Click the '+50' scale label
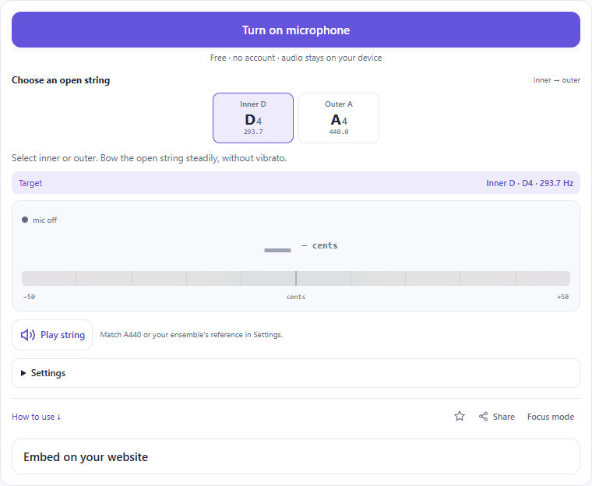Screen dimensions: 592x486 pyautogui.click(x=562, y=297)
